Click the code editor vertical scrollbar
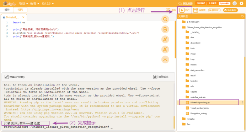Viewport: 246px width, 132px height. (x=175, y=39)
